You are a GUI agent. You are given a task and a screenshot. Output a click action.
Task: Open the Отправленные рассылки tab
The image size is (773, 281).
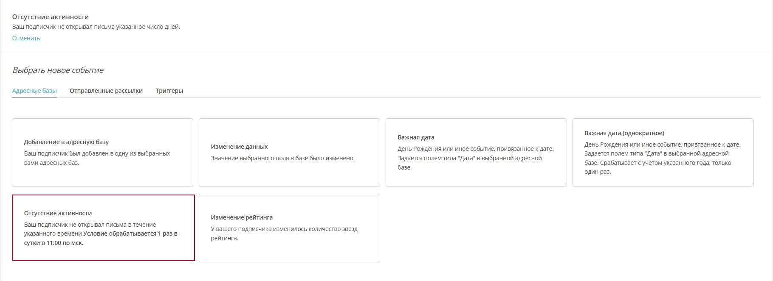(106, 91)
